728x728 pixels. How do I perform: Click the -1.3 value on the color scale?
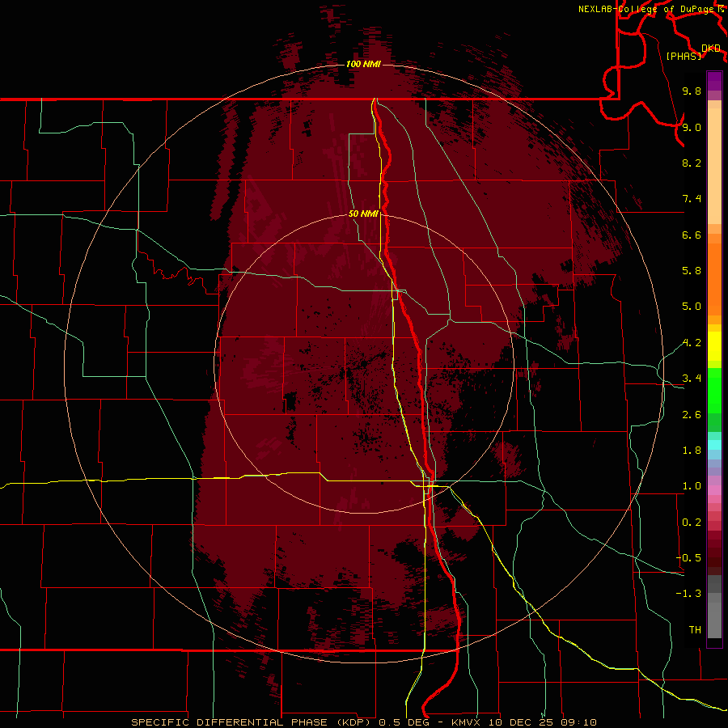[x=688, y=594]
